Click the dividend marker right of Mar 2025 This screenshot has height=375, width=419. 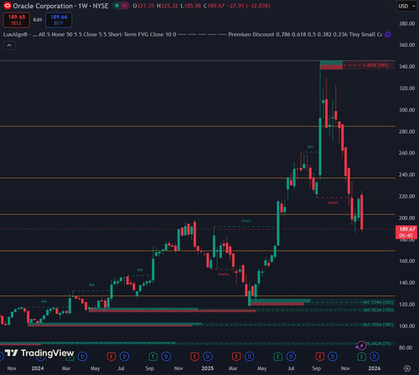(249, 357)
